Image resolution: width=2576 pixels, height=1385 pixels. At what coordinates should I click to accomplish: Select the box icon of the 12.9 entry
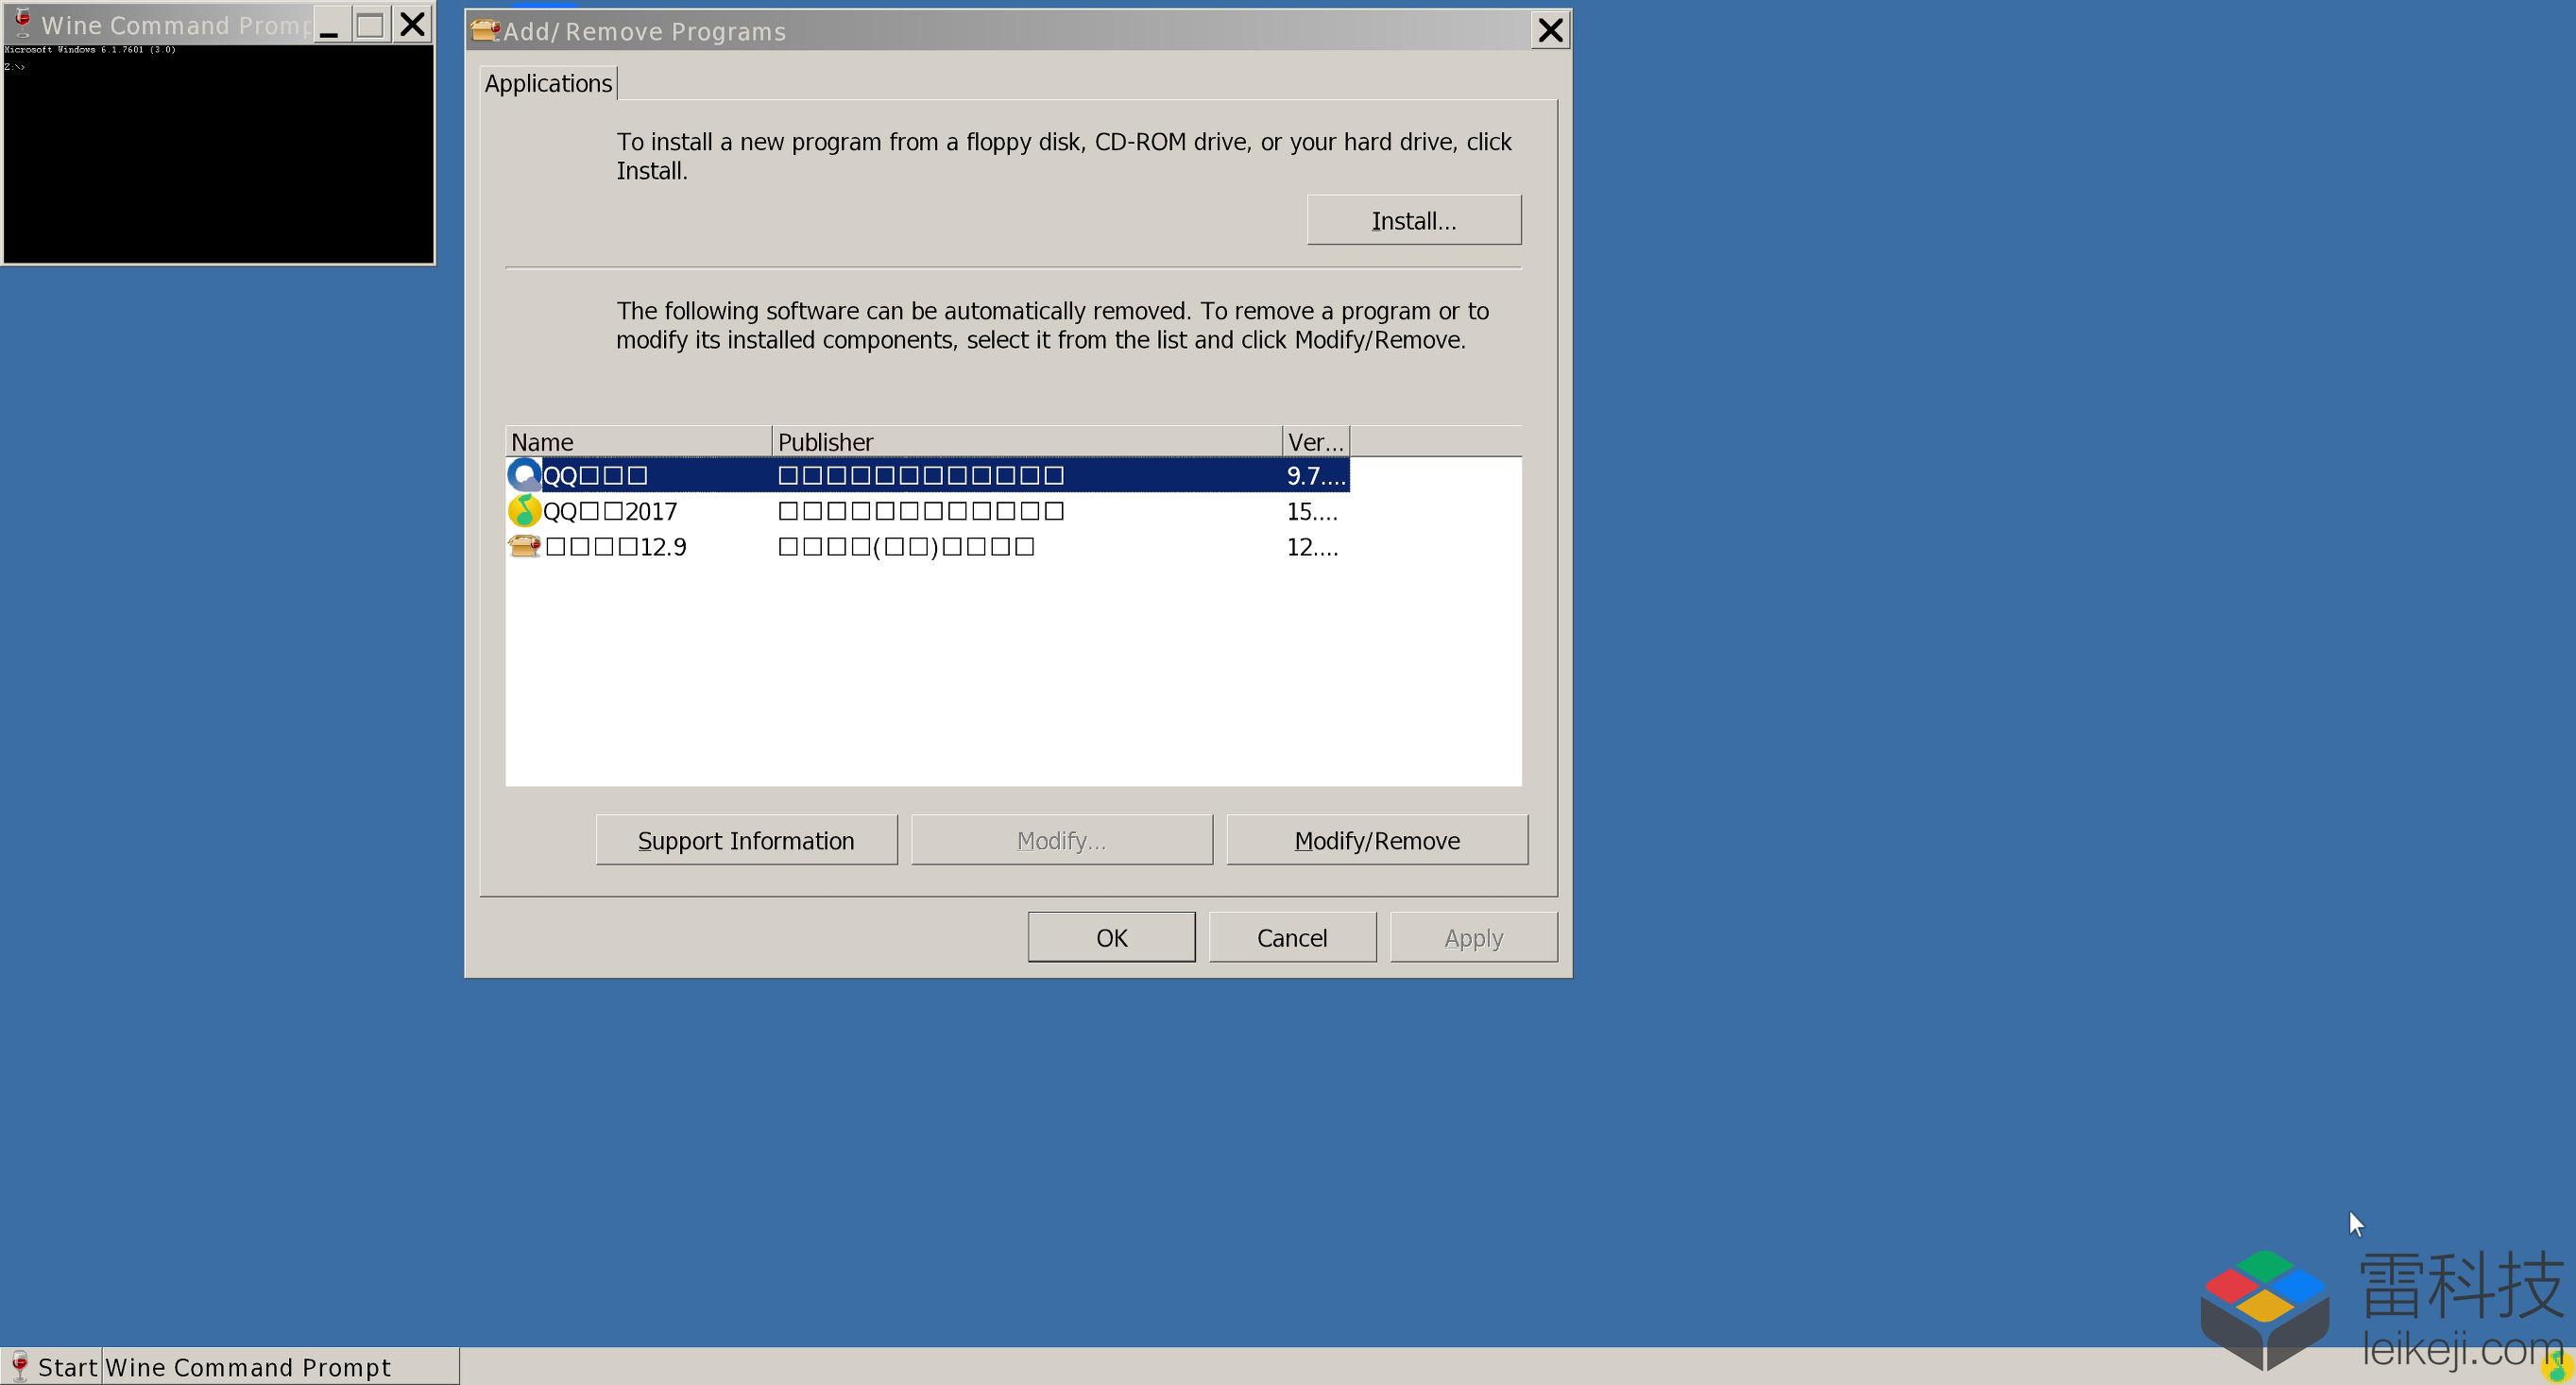(x=524, y=546)
